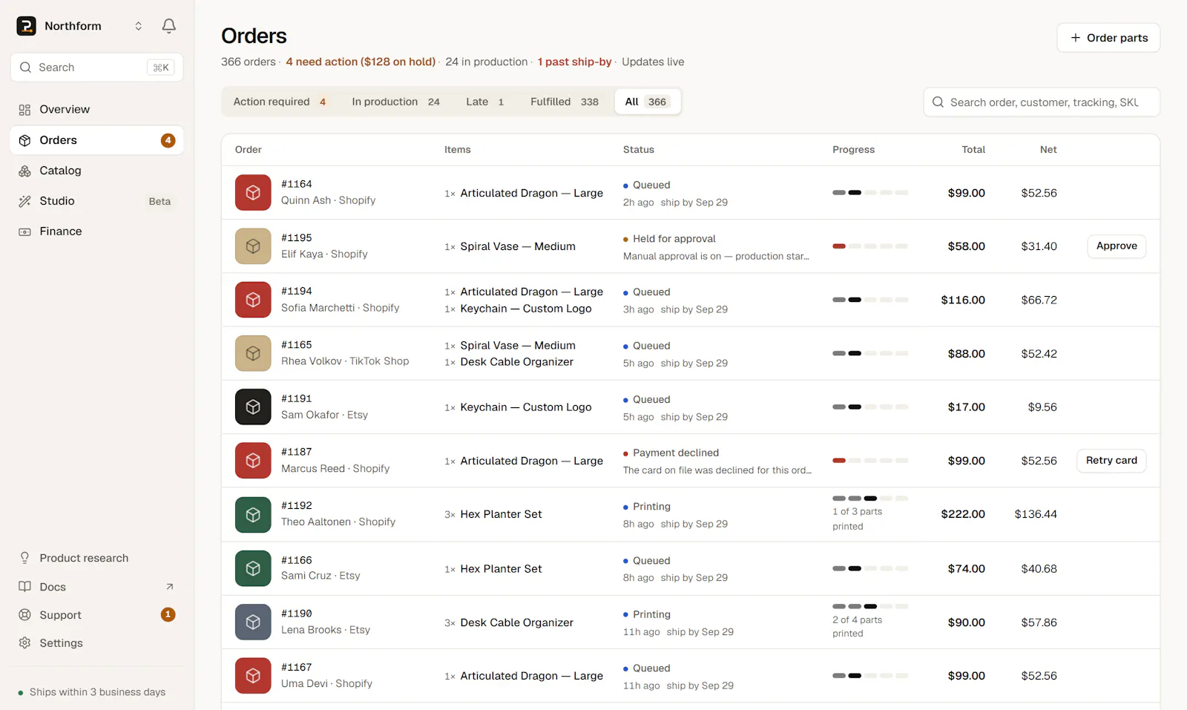Screen dimensions: 1187x710
Task: Open Finance from sidebar
Action: [96, 231]
